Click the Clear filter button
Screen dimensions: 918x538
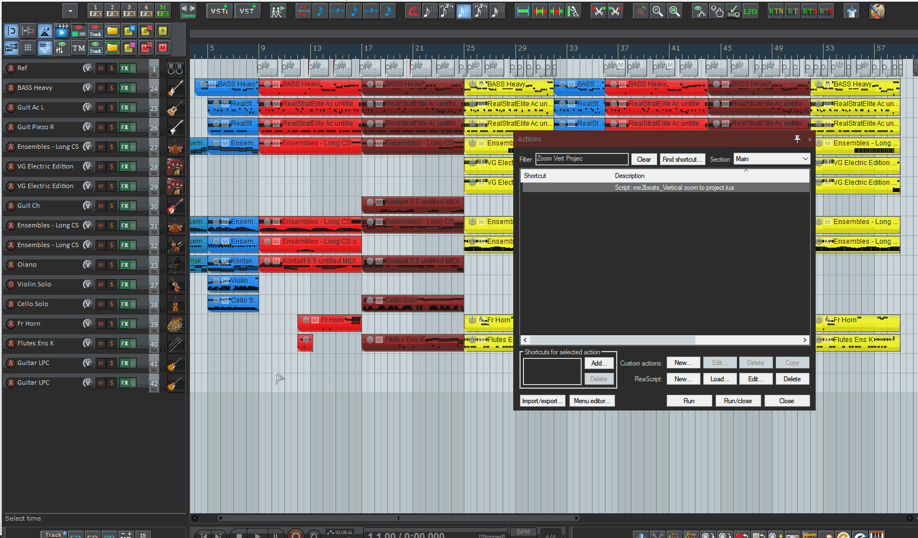click(644, 159)
